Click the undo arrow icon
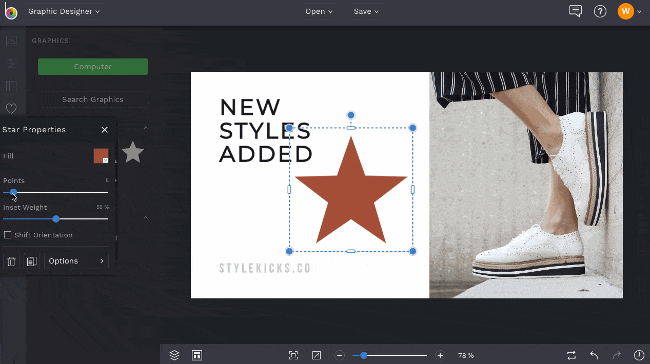The image size is (650, 364). coord(594,355)
